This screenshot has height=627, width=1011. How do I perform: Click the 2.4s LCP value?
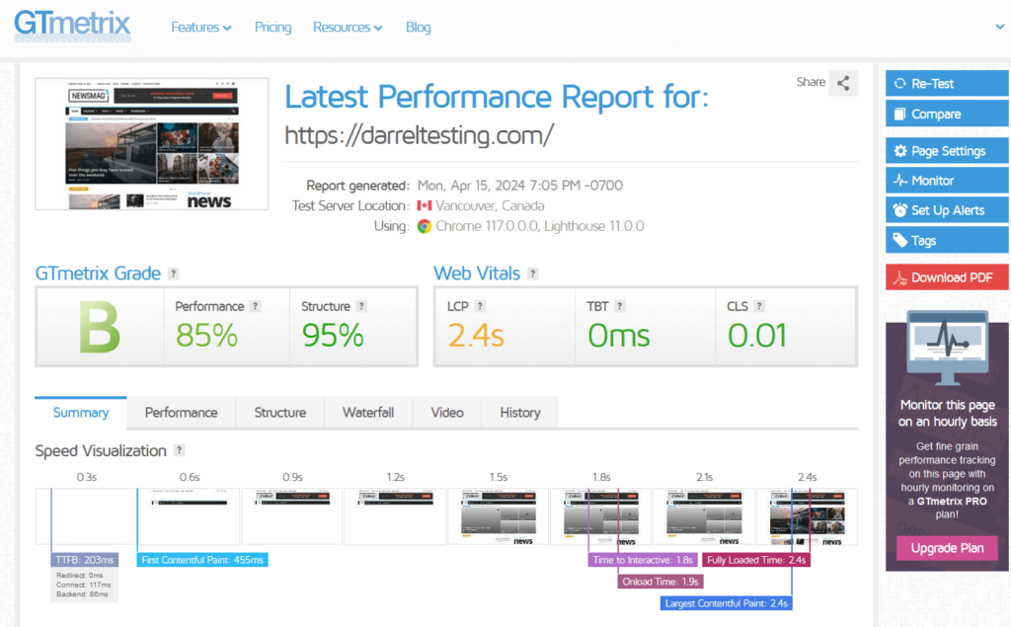click(x=476, y=336)
